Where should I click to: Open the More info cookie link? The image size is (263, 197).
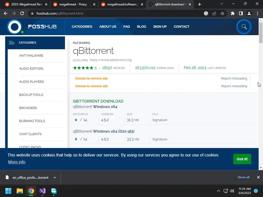click(17, 162)
